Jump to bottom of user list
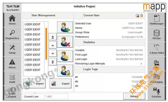Image resolution: width=168 pixels, height=102 pixels. pos(53,62)
